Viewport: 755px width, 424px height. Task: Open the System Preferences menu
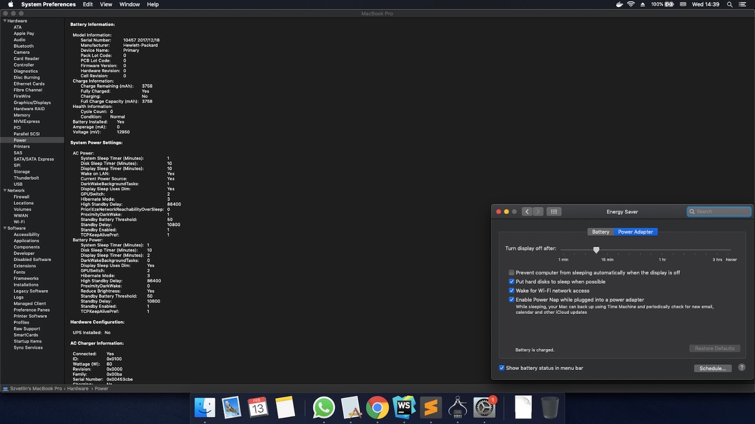pos(49,4)
